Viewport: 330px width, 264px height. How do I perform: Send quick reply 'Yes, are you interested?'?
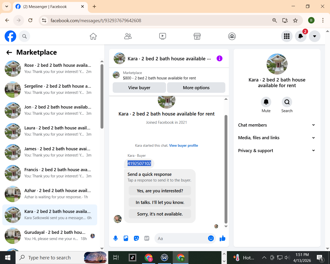pyautogui.click(x=160, y=191)
